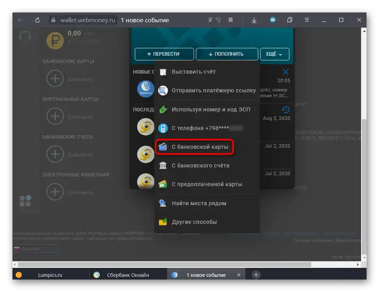Expand the ЕЩЁ dropdown button
The image size is (379, 292).
(x=275, y=54)
